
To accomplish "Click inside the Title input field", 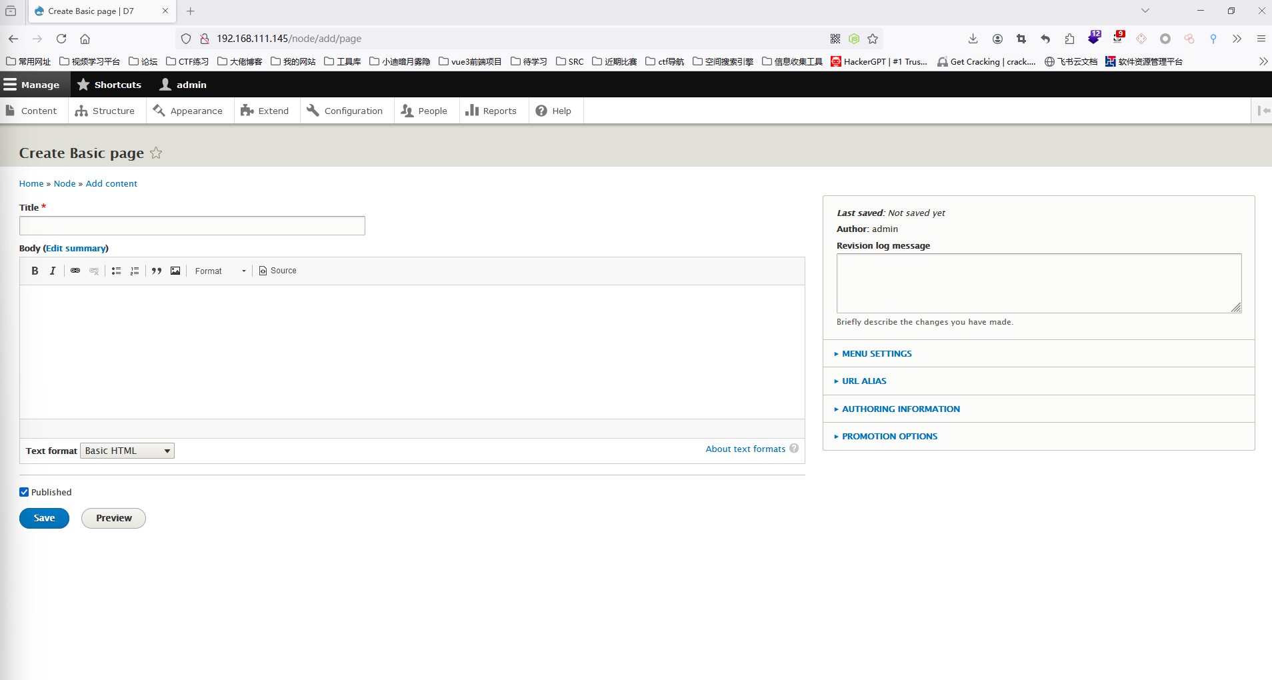I will [x=192, y=226].
